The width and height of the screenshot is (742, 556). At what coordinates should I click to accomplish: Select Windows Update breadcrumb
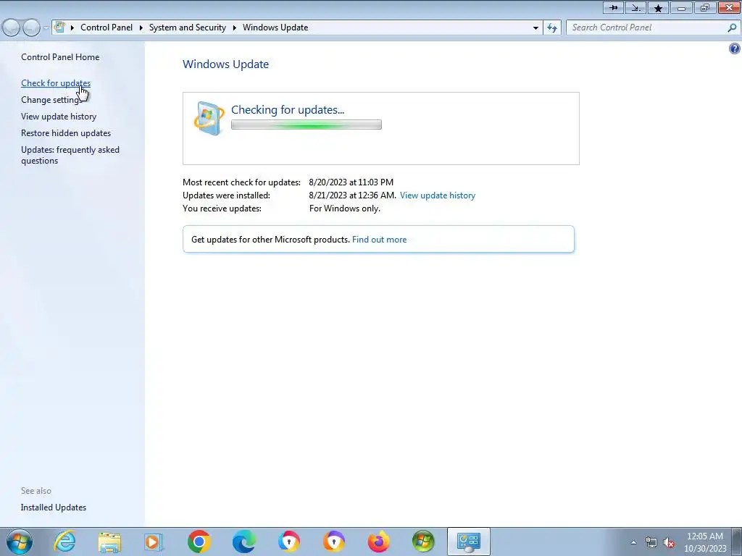(x=275, y=28)
